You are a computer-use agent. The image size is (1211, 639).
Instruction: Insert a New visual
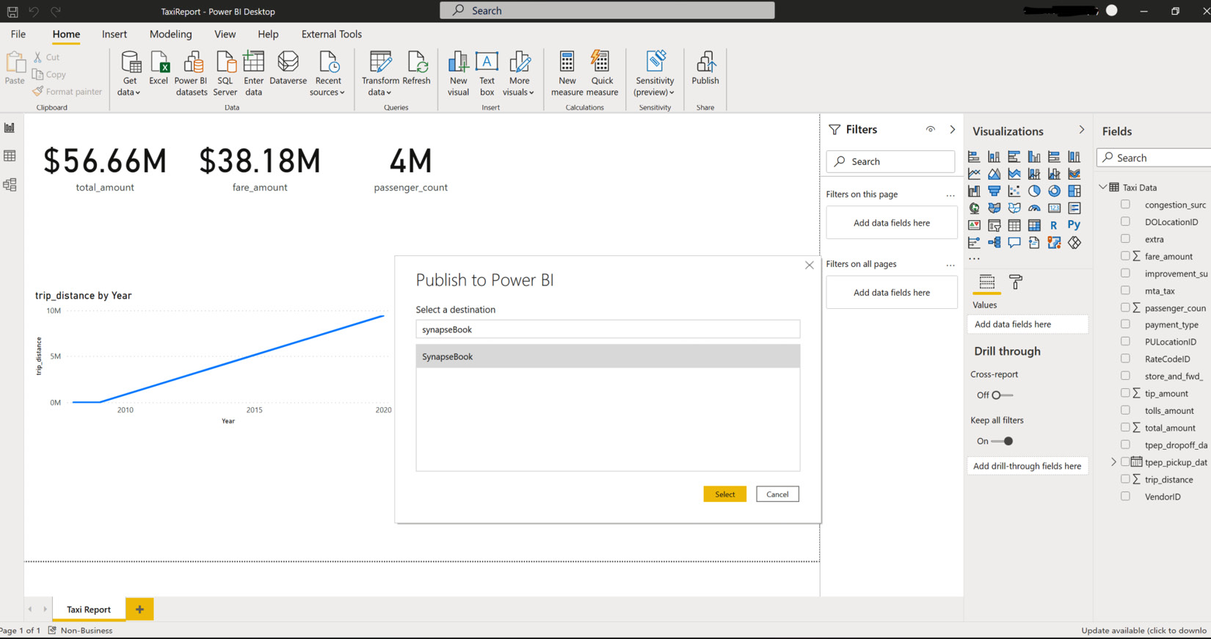(x=458, y=73)
